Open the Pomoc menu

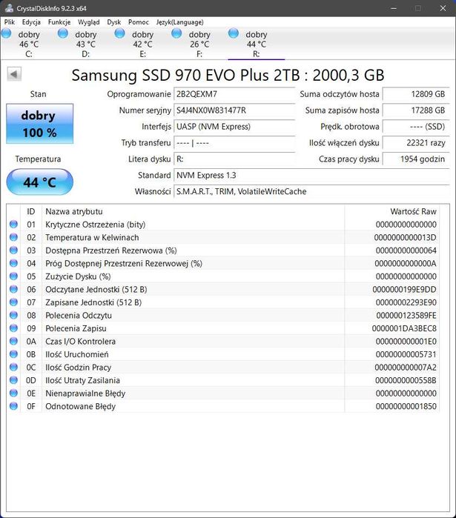pos(139,22)
